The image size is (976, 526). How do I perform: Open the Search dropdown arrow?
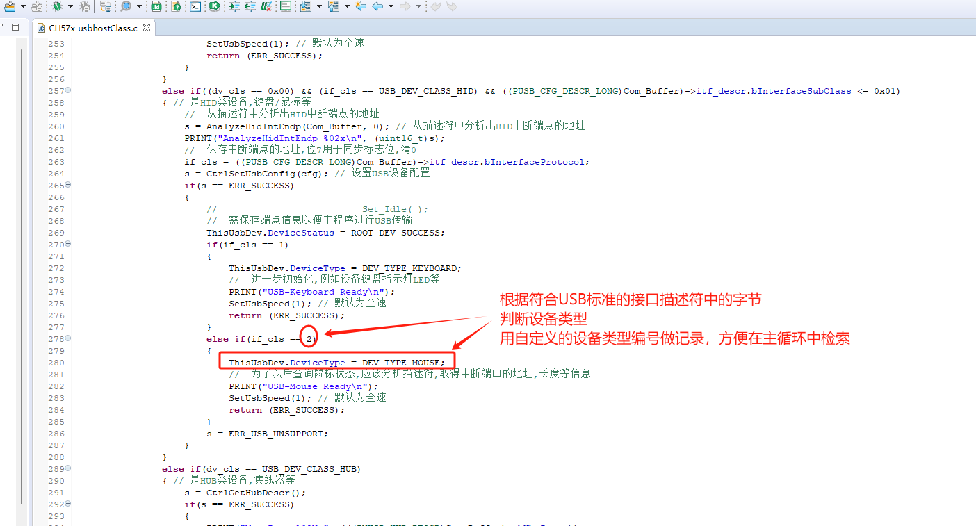coord(139,6)
